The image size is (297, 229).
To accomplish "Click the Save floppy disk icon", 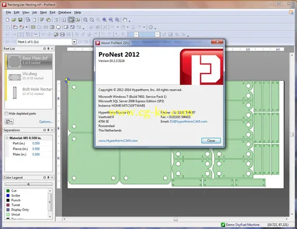I will [x=20, y=20].
